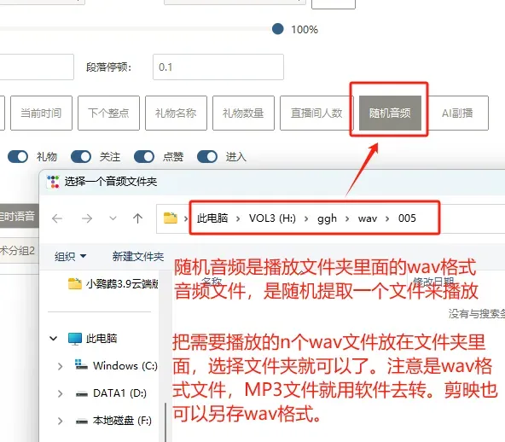Select the 随机音频 button
This screenshot has height=442, width=505.
pyautogui.click(x=390, y=113)
